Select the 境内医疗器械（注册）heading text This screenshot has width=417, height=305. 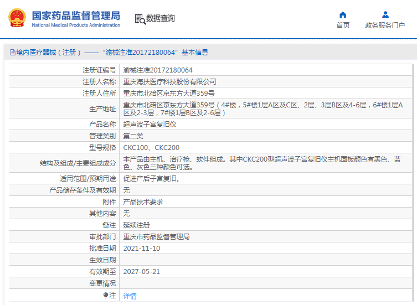[x=48, y=53]
